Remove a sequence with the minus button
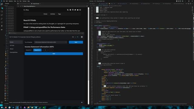The image size is (194, 109). [51, 50]
